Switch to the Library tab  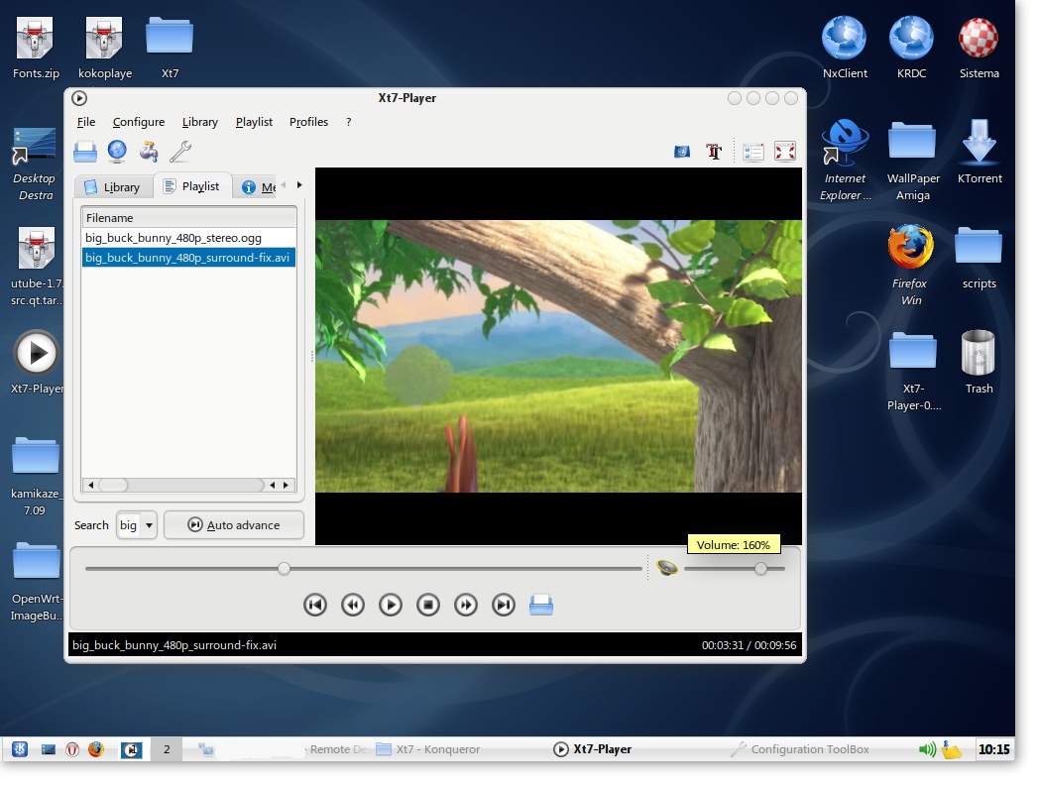click(113, 187)
